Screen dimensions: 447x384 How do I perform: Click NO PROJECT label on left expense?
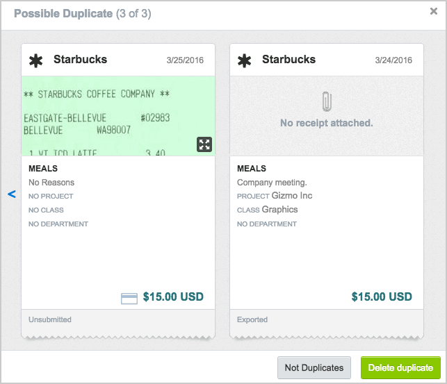tap(51, 196)
